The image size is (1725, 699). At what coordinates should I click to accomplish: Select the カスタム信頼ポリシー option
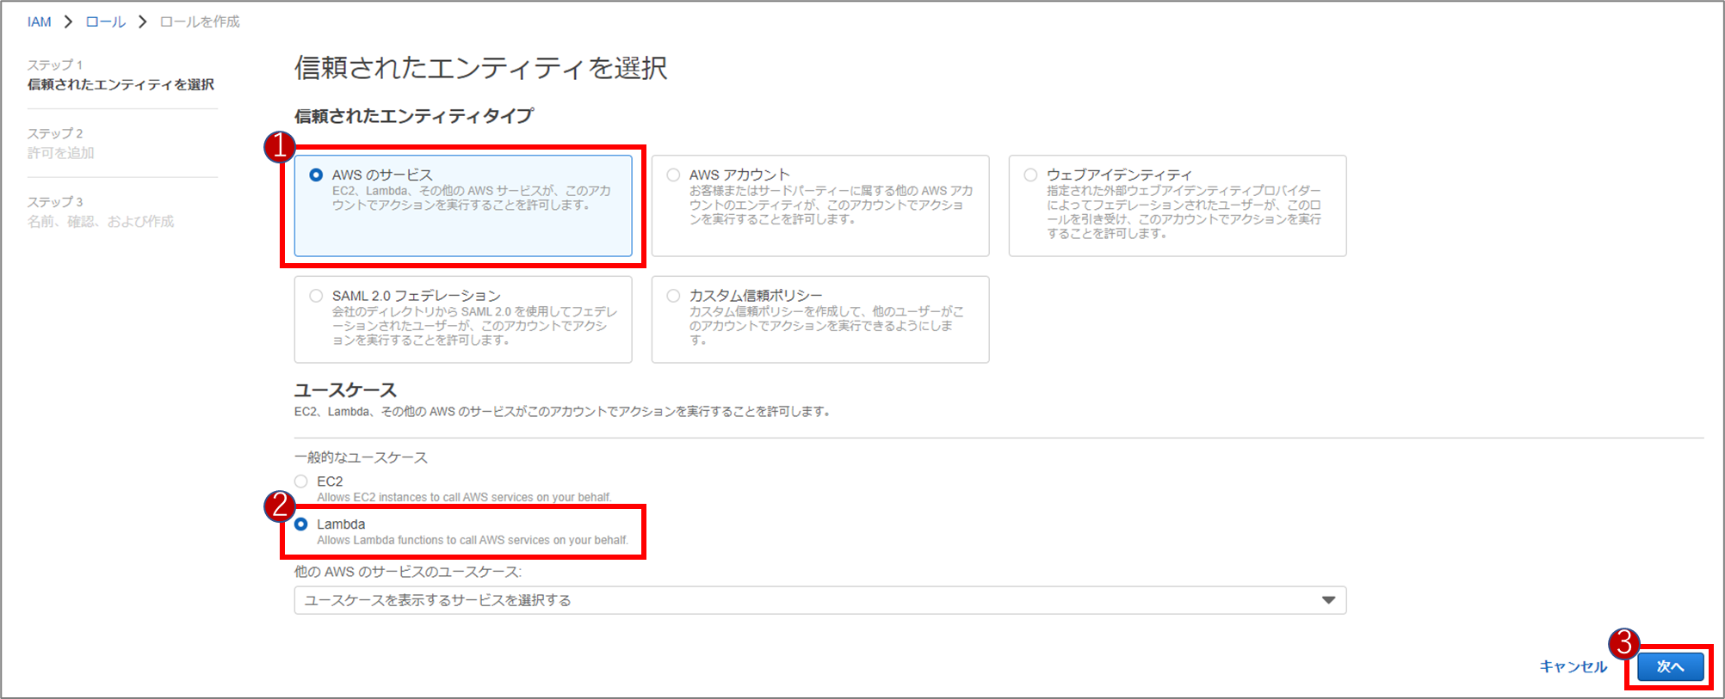click(820, 319)
